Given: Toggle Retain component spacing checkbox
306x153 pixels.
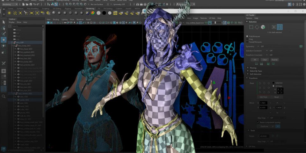Looking at the screenshot, I should pyautogui.click(x=258, y=122).
